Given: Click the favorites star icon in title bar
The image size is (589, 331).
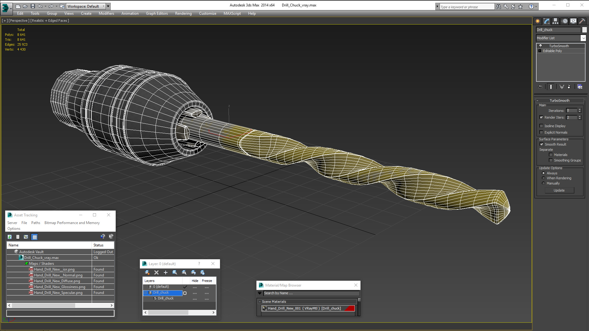Looking at the screenshot, I should click(x=521, y=6).
